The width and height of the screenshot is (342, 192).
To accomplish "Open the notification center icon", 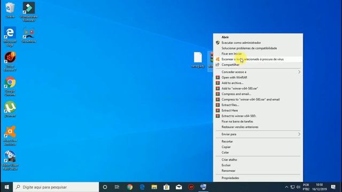I will 333,187.
